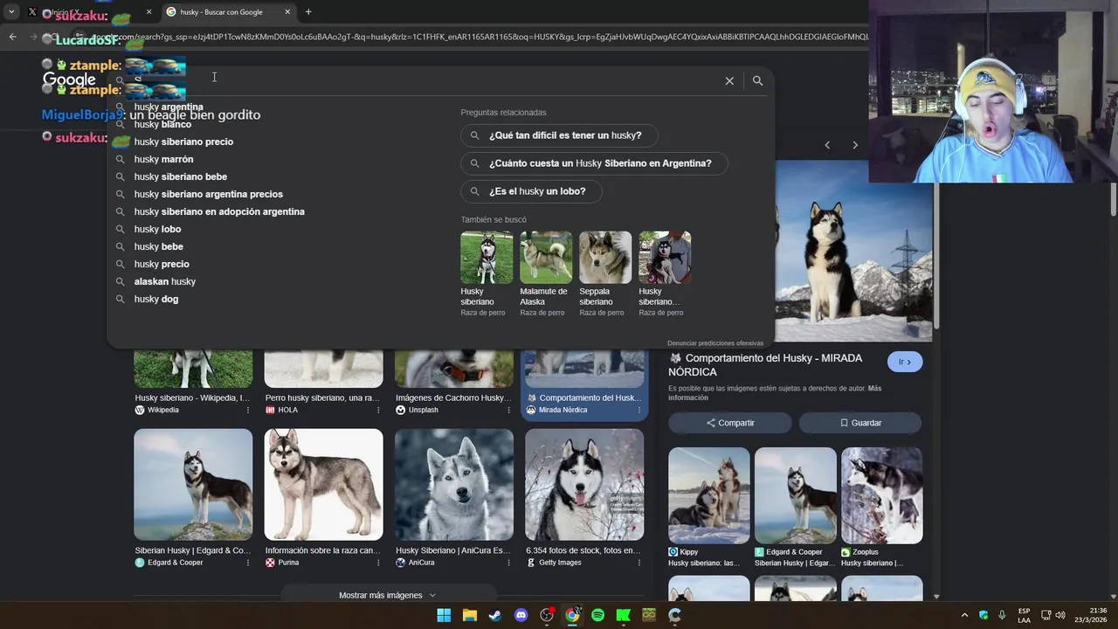Choose suggestion husky siberiano bebe

[x=180, y=176]
